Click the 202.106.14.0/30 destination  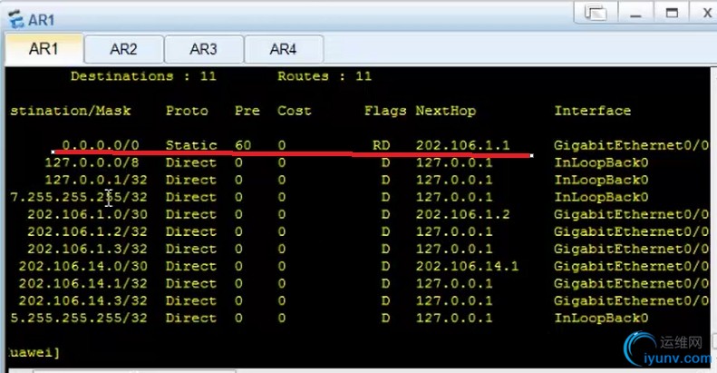pos(82,266)
